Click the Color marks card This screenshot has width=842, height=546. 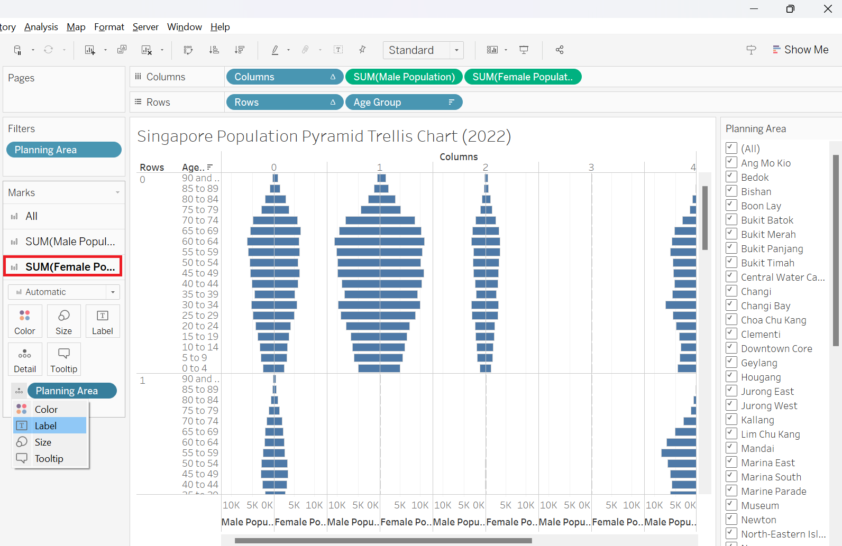click(x=25, y=321)
